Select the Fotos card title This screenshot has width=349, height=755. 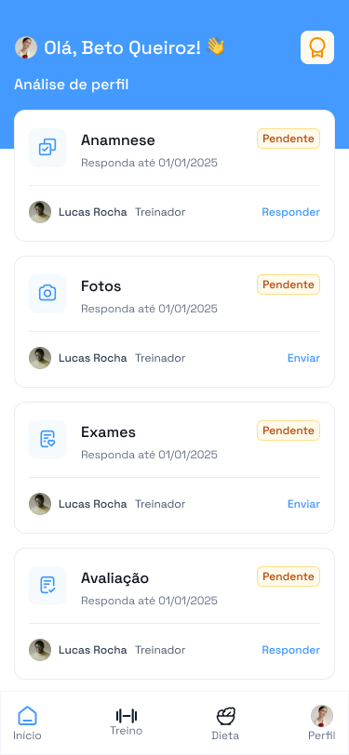(101, 286)
